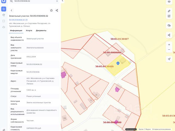Click the area value 1,500 кв. м
175x131 pixels.
[x=31, y=90]
